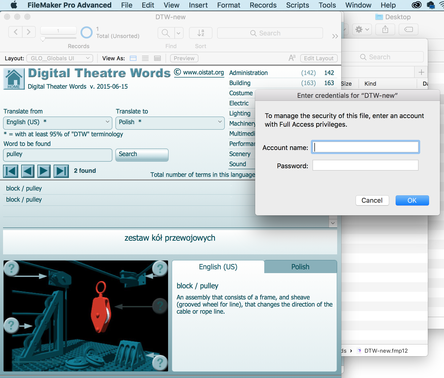
Task: Click Cancel in credentials dialog
Action: click(x=372, y=200)
